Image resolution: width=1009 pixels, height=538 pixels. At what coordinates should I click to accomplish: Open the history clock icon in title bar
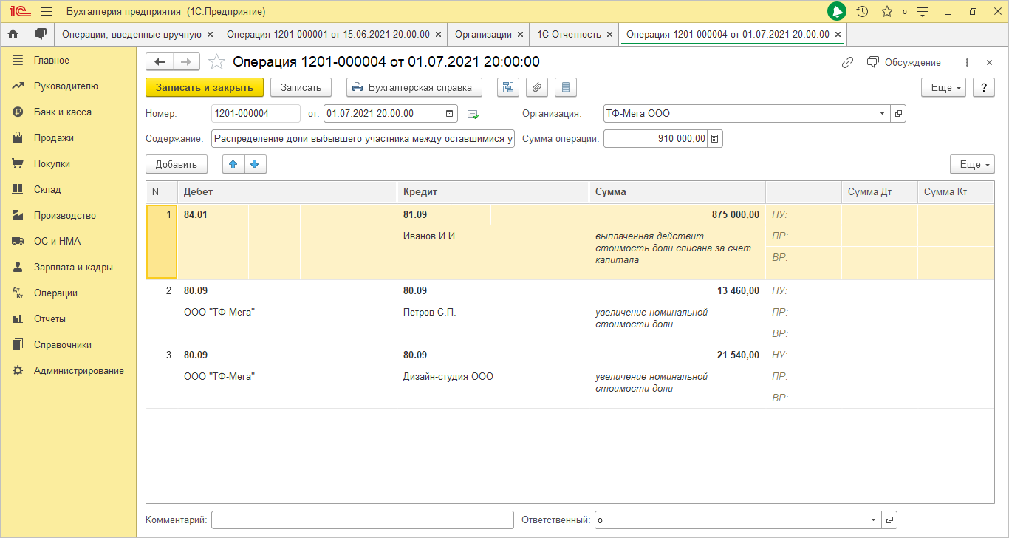pos(862,12)
